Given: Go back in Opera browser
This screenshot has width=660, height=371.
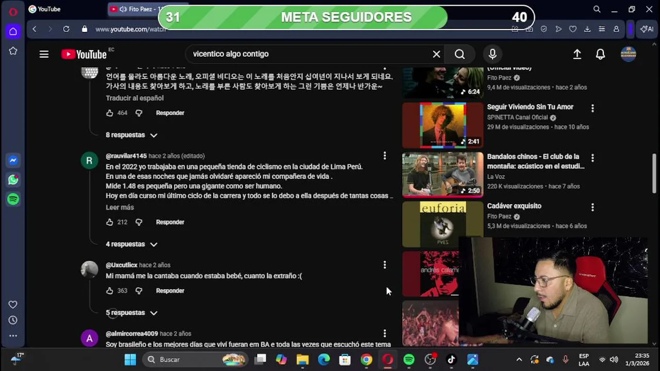Looking at the screenshot, I should point(35,29).
